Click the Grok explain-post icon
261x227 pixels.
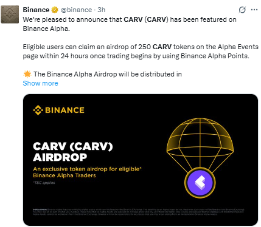point(242,10)
